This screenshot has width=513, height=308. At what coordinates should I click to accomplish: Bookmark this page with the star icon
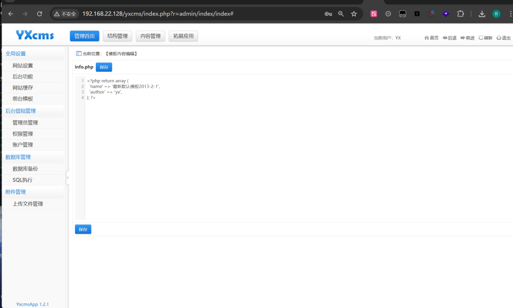click(x=353, y=14)
